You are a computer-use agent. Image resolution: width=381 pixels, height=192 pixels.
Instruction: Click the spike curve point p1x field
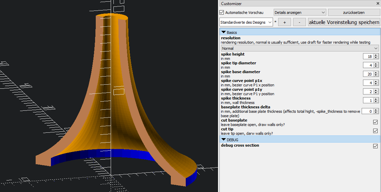tap(368, 83)
